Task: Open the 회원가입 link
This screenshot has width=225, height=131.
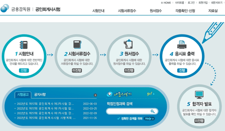Action: click(x=203, y=3)
